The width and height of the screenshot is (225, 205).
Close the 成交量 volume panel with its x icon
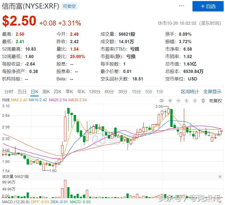click(x=220, y=177)
